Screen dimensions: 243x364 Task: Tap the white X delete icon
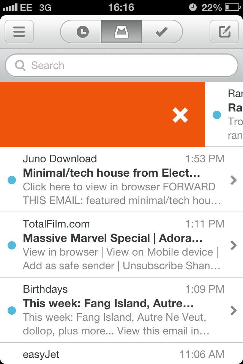coord(180,115)
